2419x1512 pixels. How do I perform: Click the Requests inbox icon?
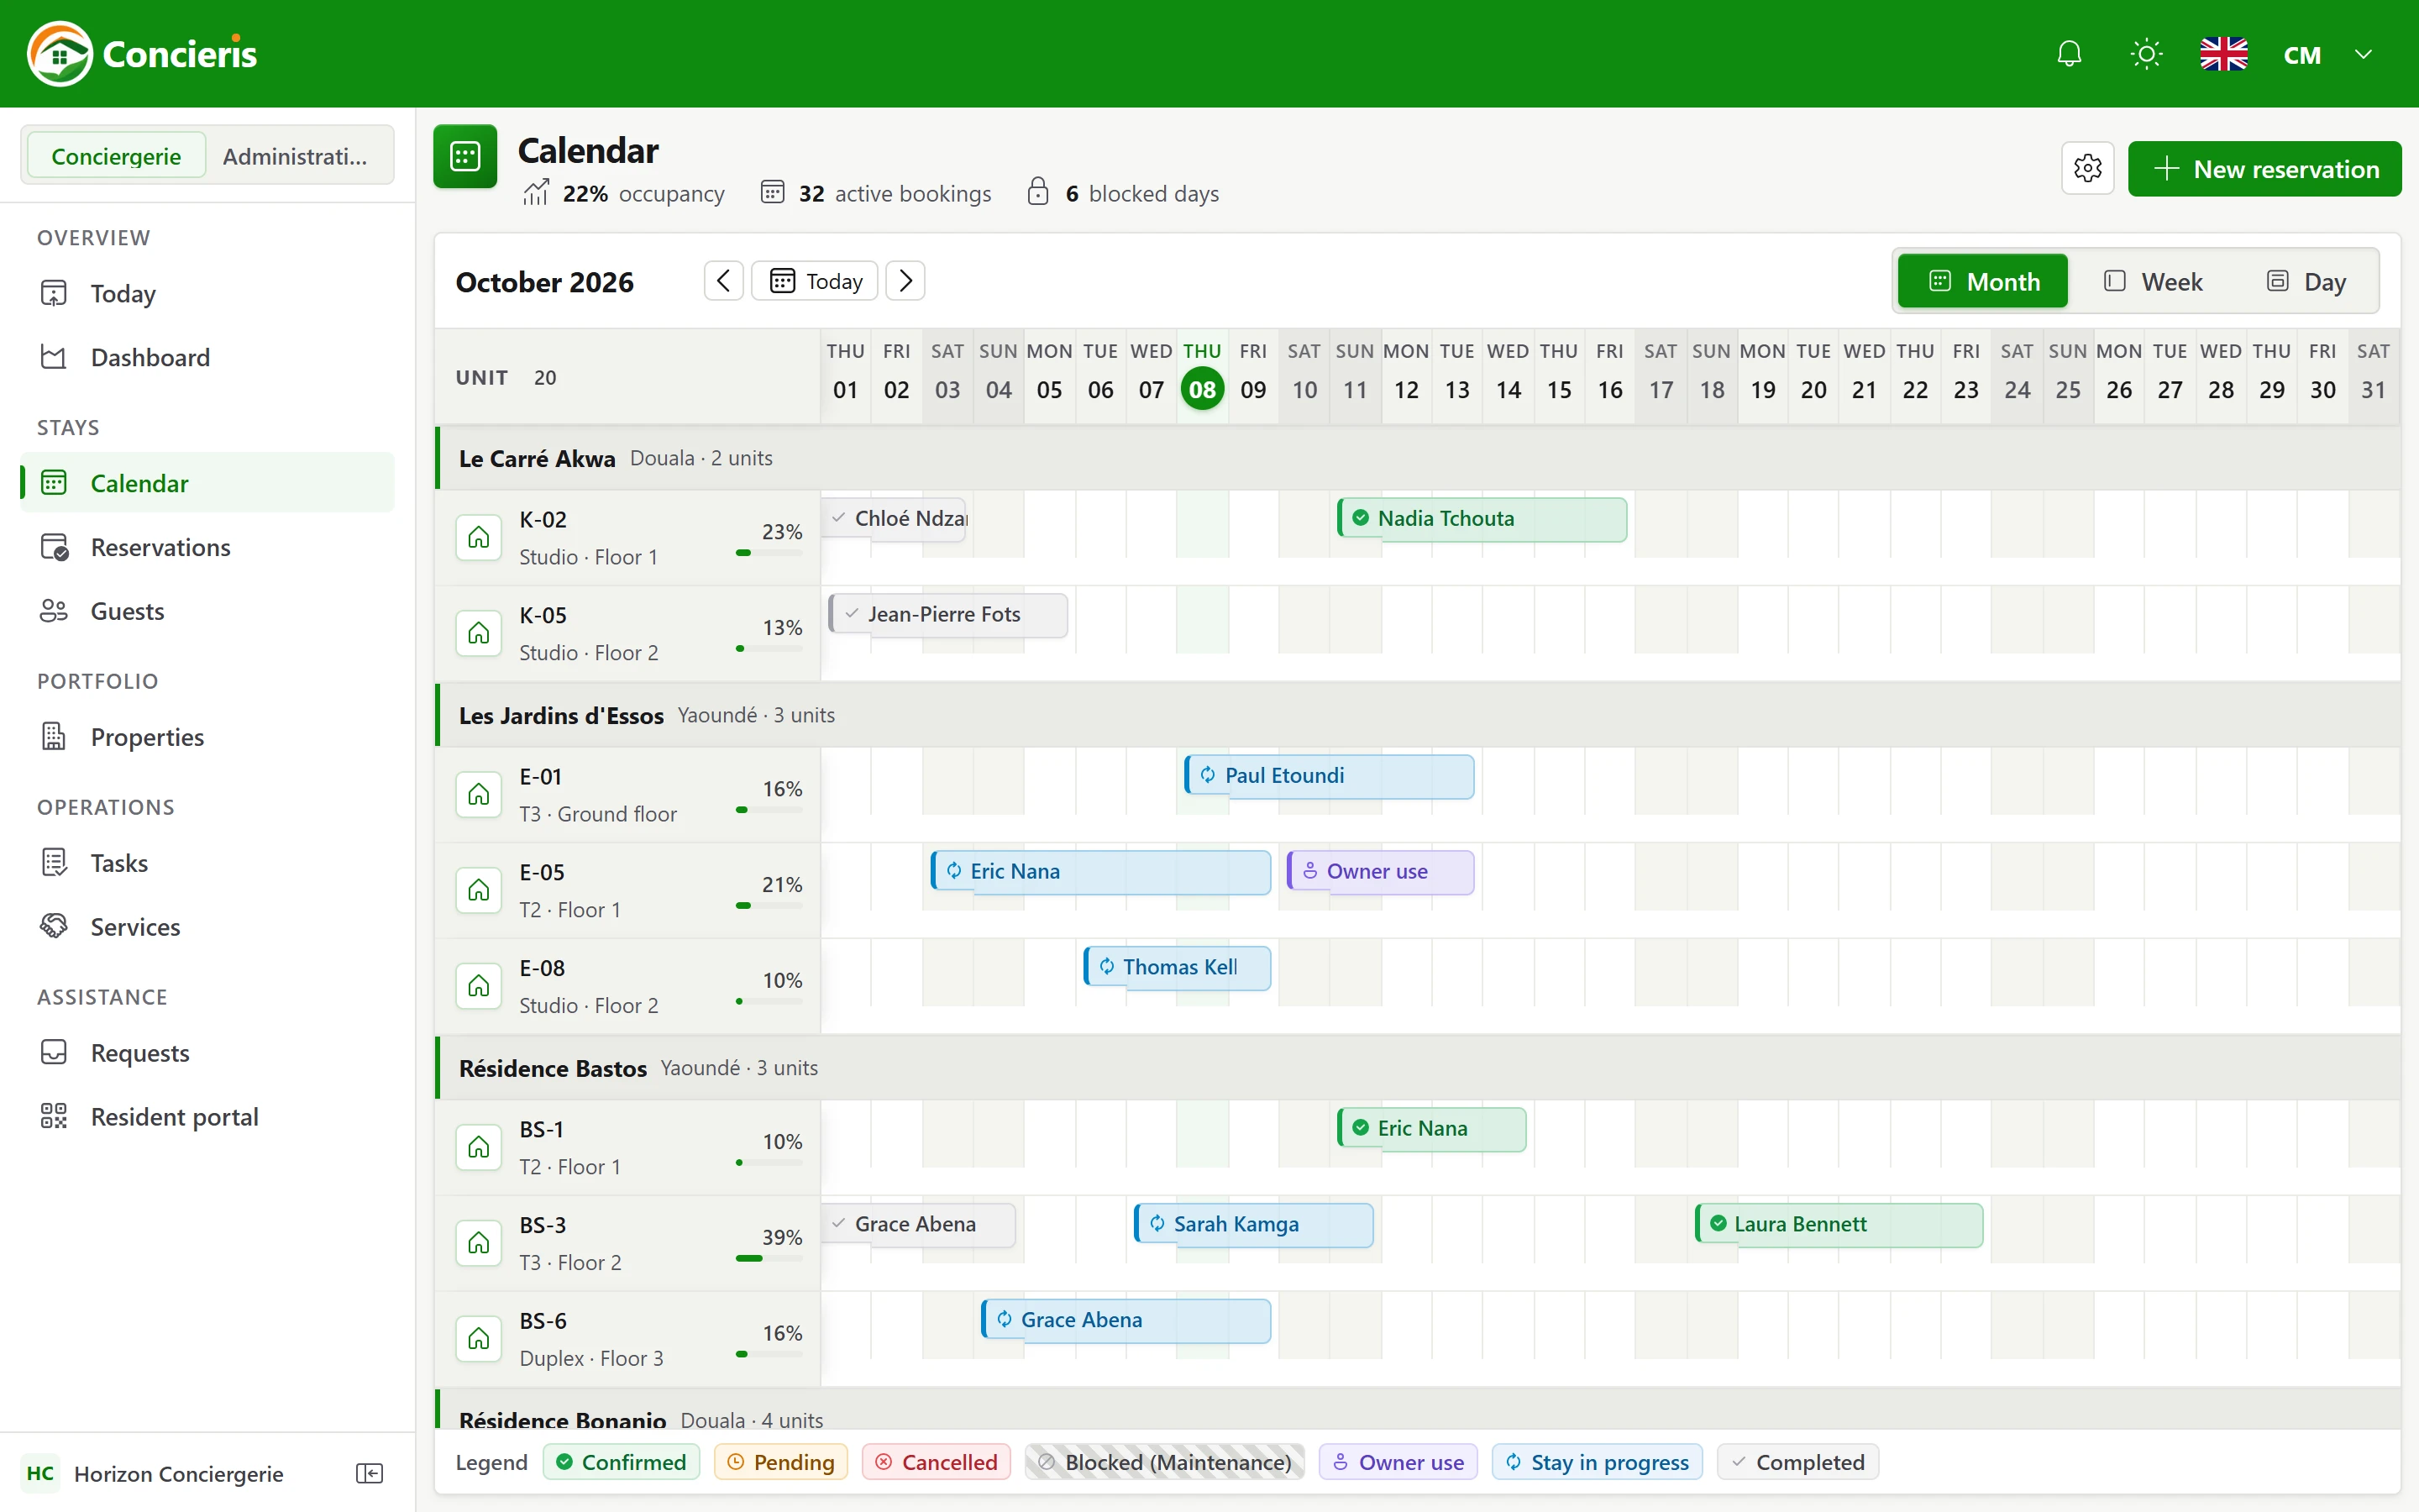53,1053
